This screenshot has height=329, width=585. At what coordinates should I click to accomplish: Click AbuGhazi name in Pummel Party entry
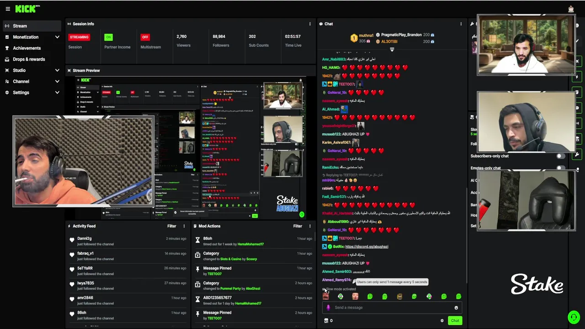click(253, 289)
